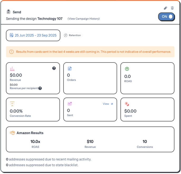The height and width of the screenshot is (174, 181).
Task: Click the trash delete icon
Action: (172, 8)
